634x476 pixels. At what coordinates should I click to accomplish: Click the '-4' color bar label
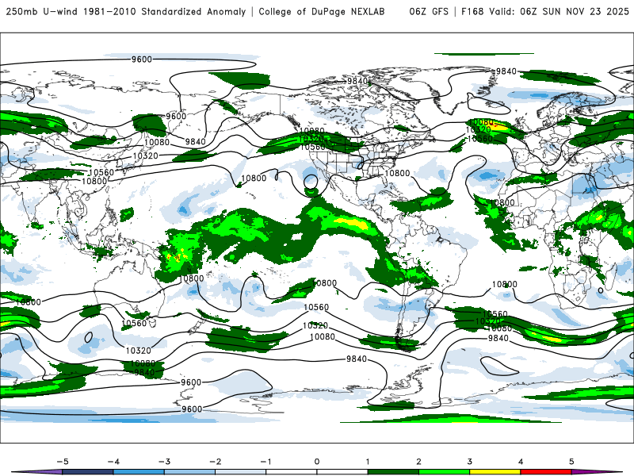[113, 462]
